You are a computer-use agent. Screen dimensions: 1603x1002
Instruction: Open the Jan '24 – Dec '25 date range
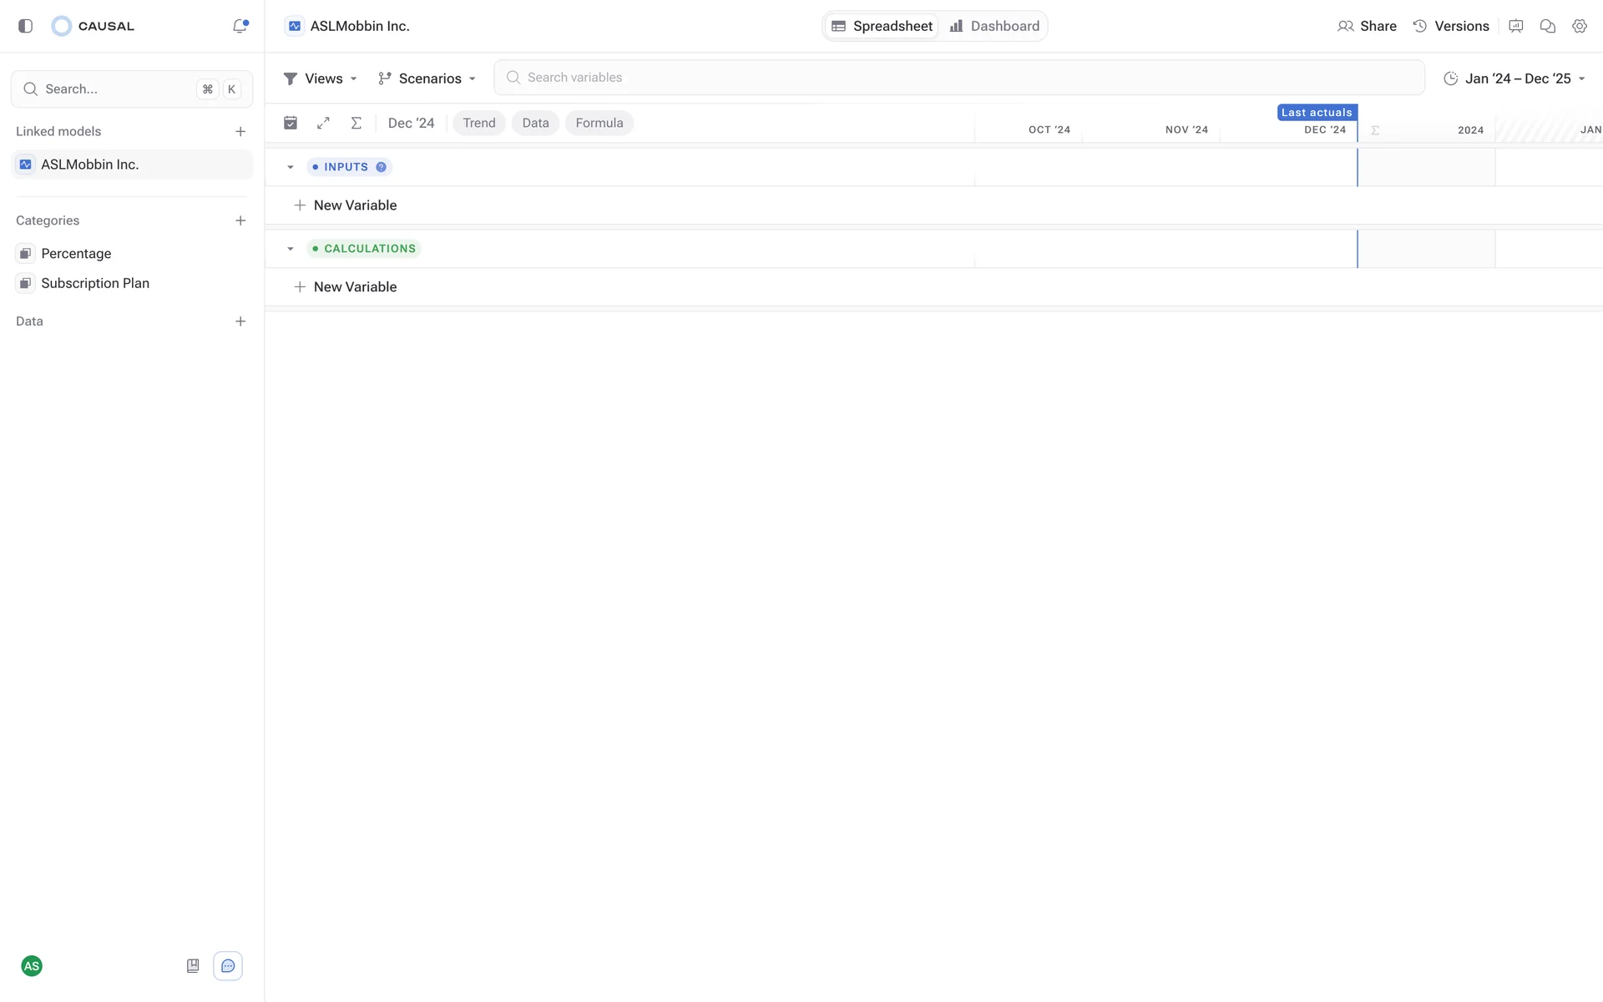pyautogui.click(x=1514, y=78)
